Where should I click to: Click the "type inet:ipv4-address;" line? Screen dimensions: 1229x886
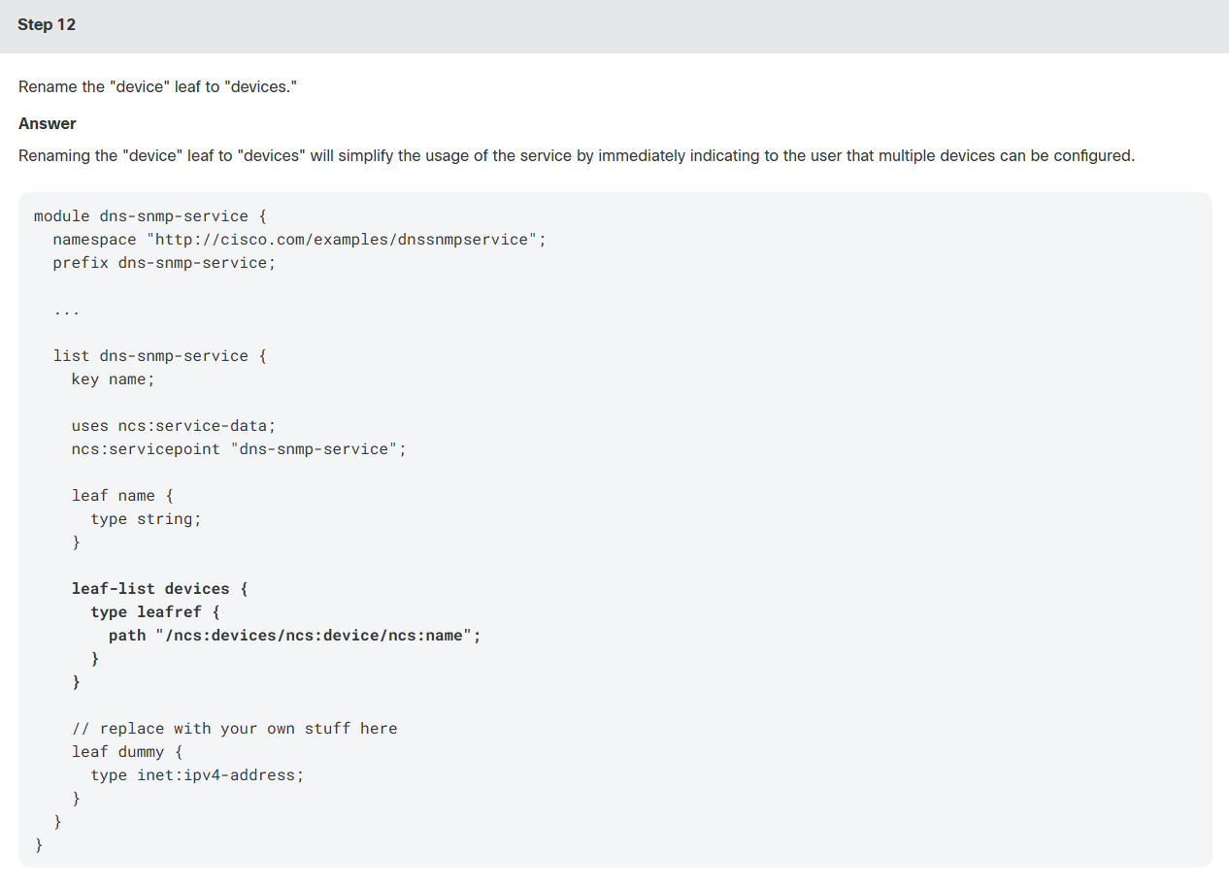pos(197,774)
